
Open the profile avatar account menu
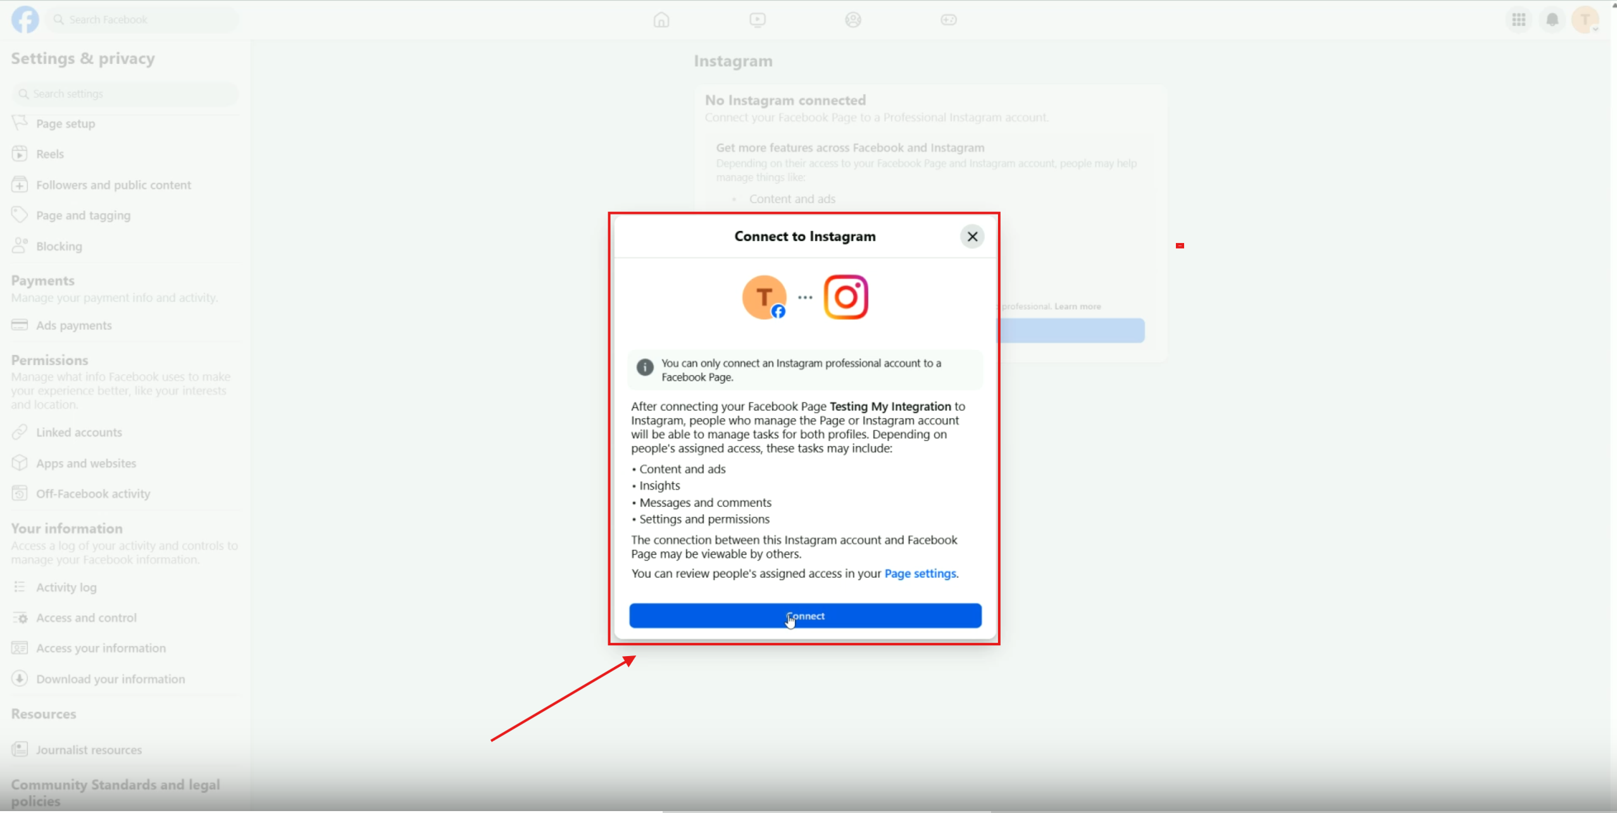tap(1586, 20)
